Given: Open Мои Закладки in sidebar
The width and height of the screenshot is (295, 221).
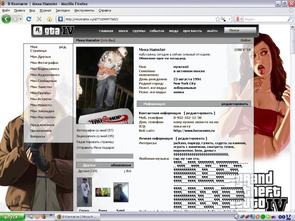Looking at the screenshot, I should click(x=42, y=111).
